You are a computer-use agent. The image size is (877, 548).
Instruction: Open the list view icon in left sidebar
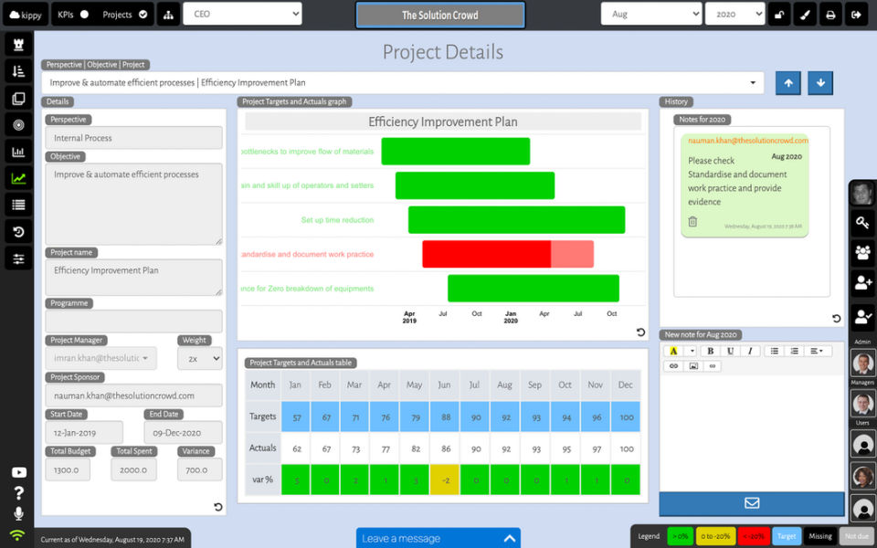click(18, 205)
